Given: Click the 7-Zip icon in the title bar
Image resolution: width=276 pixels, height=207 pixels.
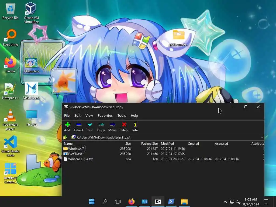Looking at the screenshot, I should (x=66, y=107).
